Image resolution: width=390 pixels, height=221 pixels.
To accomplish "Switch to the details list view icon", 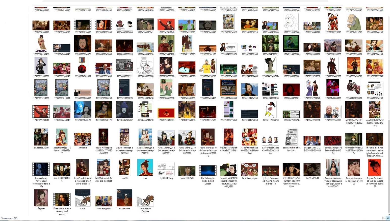I will pyautogui.click(x=384, y=218).
